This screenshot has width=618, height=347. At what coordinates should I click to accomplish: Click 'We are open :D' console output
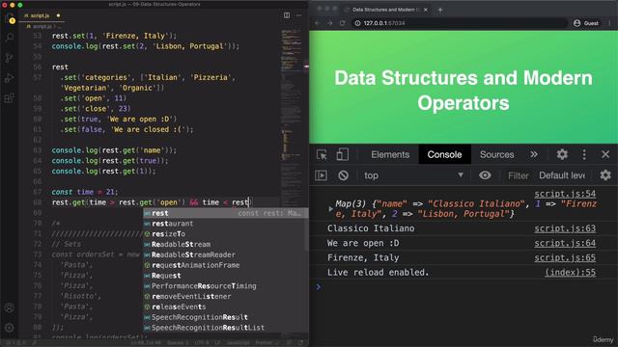pos(363,243)
